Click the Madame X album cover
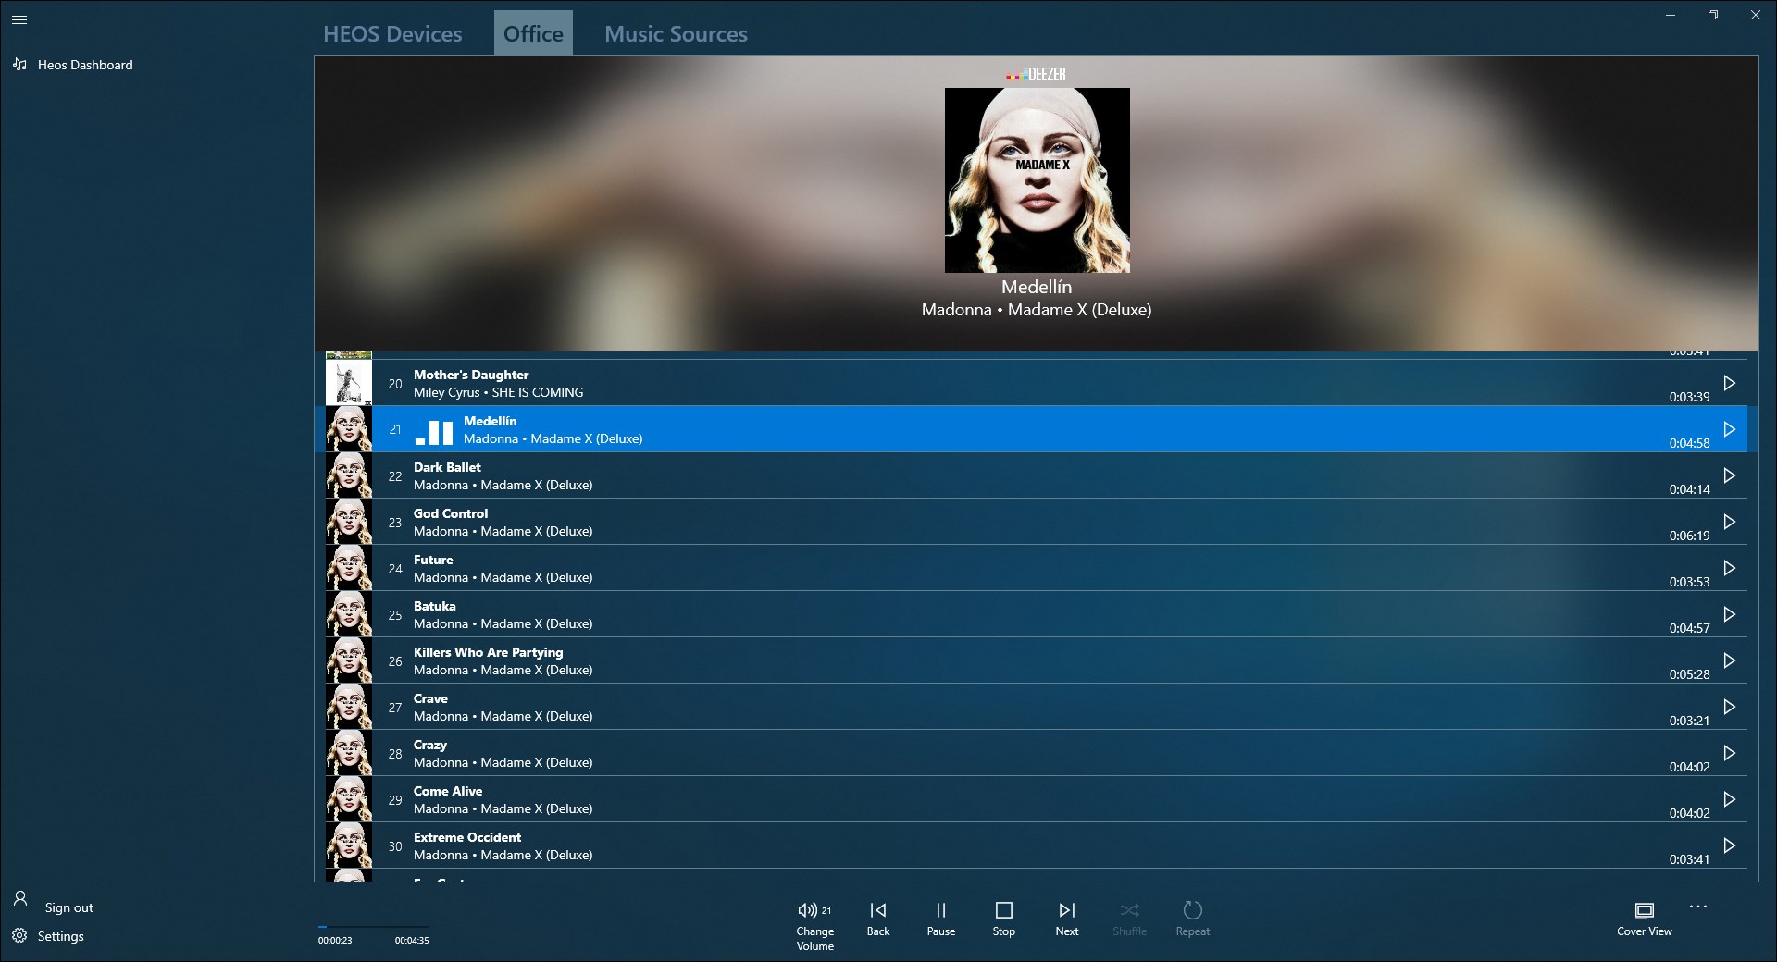1777x962 pixels. (x=1037, y=180)
